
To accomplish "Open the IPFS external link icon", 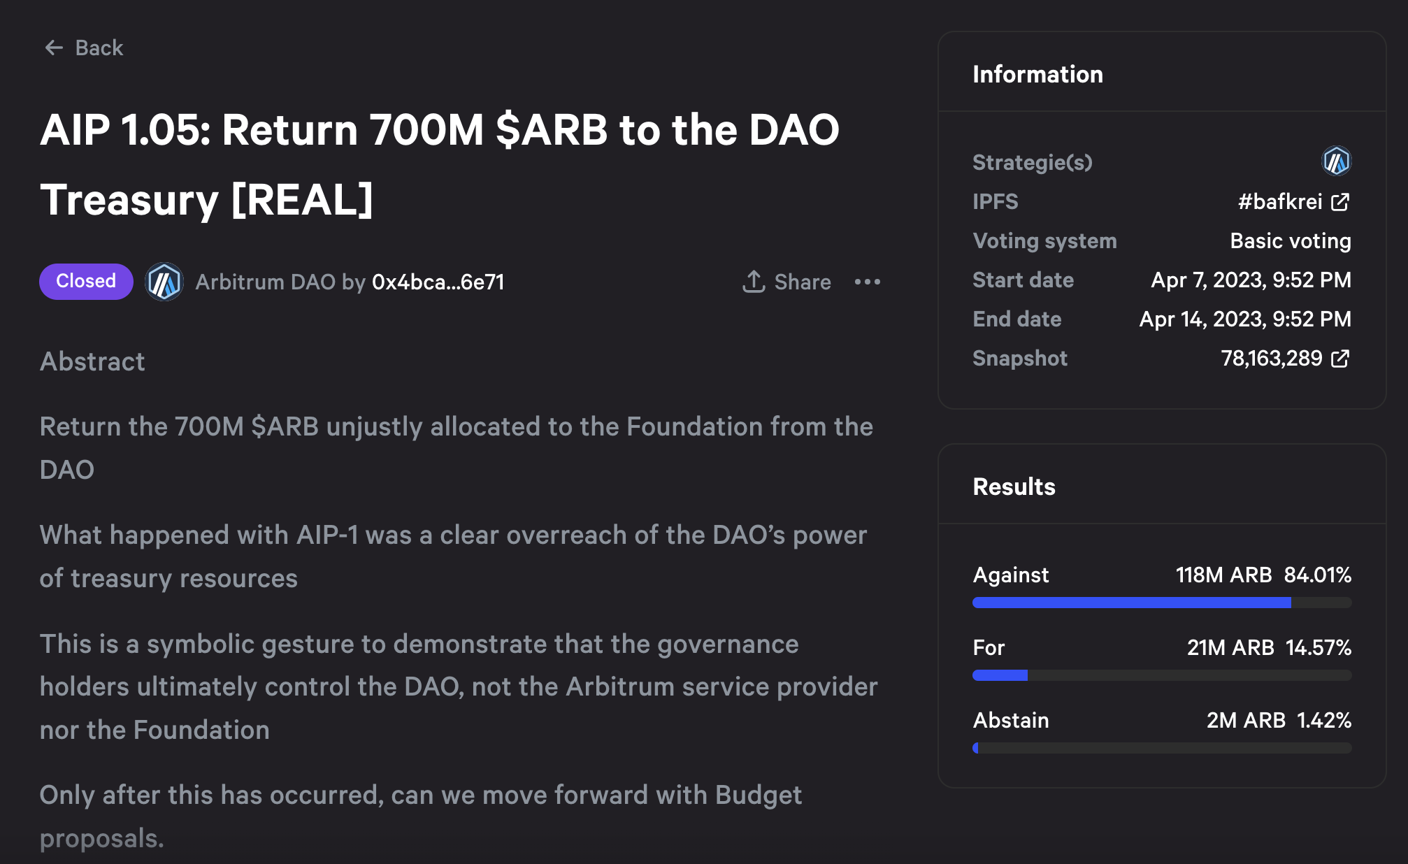I will tap(1340, 202).
